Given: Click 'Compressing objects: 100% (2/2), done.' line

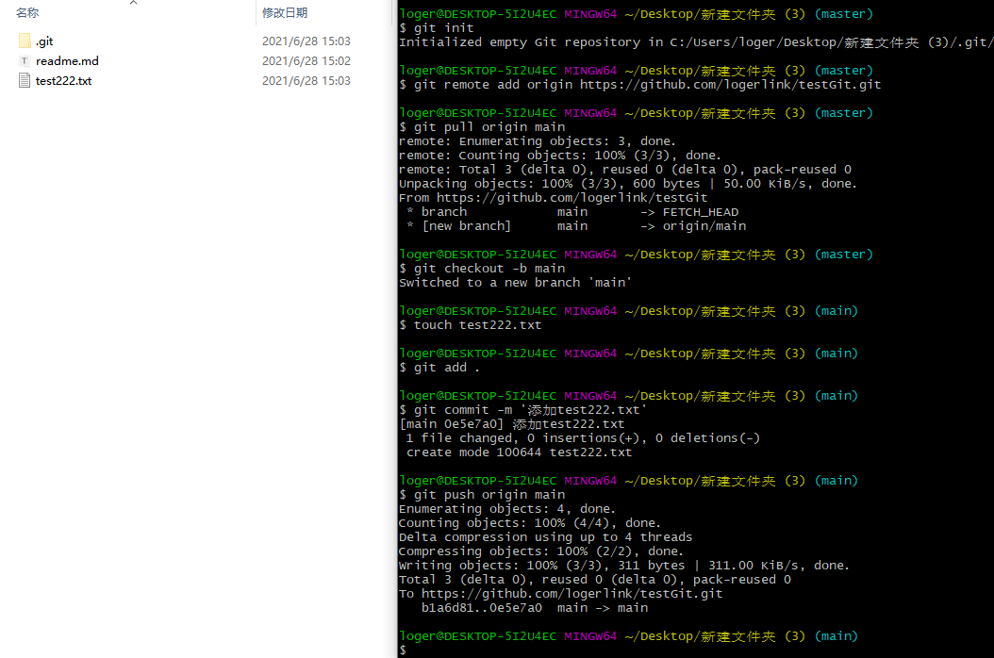Looking at the screenshot, I should click(540, 551).
